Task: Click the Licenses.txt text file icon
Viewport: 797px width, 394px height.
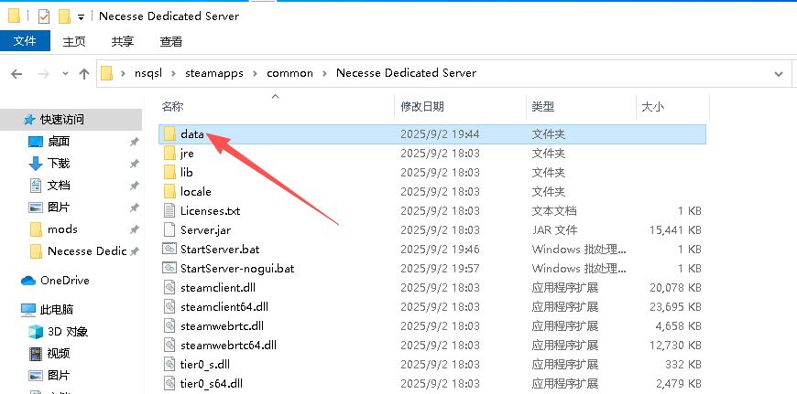Action: pyautogui.click(x=169, y=210)
